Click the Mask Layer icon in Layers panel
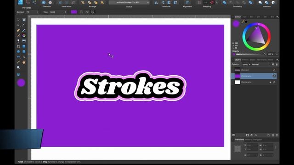Viewport: 294px width, 165px height. click(x=247, y=135)
